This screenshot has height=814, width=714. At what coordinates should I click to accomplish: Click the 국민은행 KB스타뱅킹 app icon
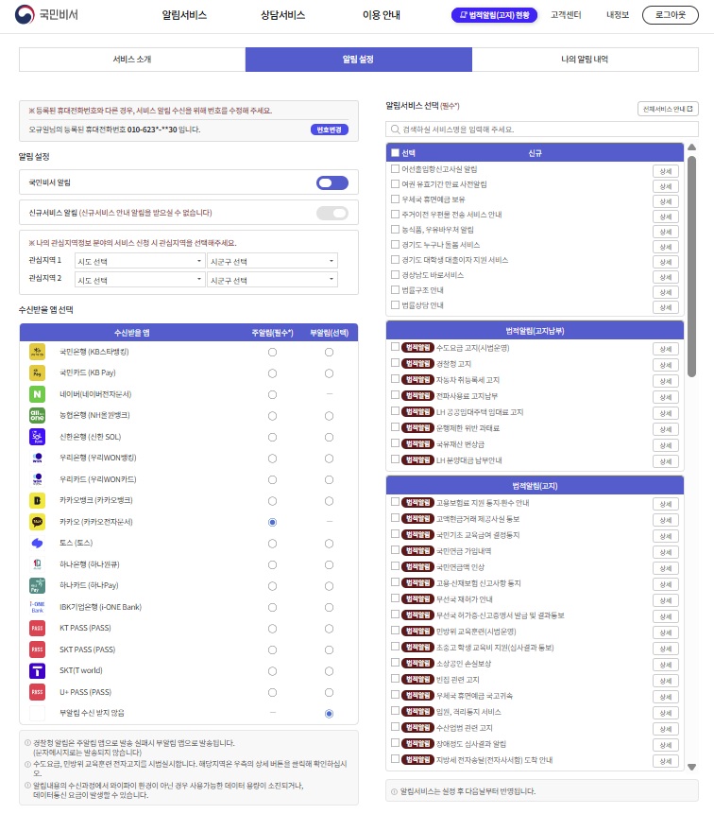37,352
